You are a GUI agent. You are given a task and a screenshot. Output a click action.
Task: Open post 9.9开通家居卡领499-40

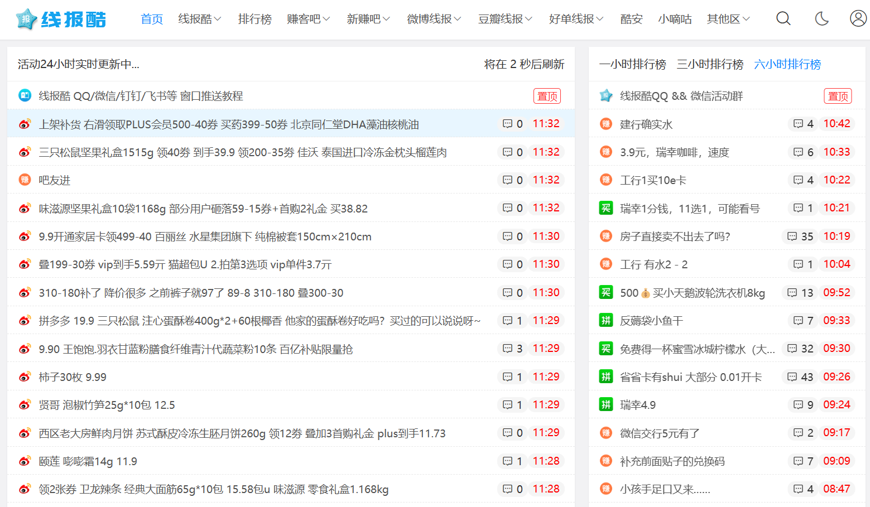205,236
